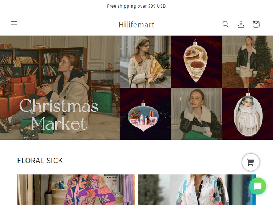Image resolution: width=273 pixels, height=205 pixels.
Task: Click the white scarf ornament image
Action: [x=248, y=115]
